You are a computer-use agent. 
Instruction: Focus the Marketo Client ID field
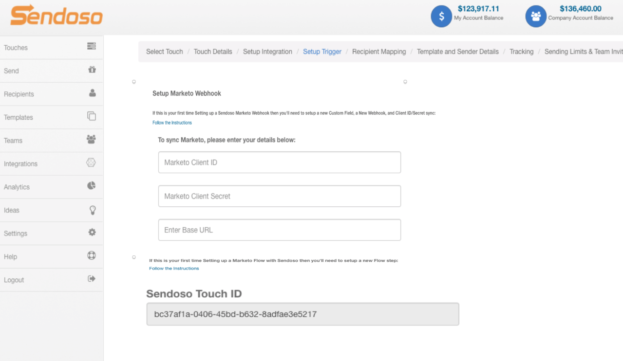pos(279,162)
